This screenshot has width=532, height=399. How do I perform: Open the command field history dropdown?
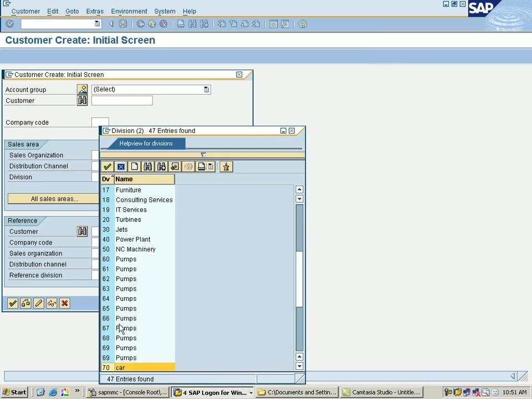coord(97,23)
